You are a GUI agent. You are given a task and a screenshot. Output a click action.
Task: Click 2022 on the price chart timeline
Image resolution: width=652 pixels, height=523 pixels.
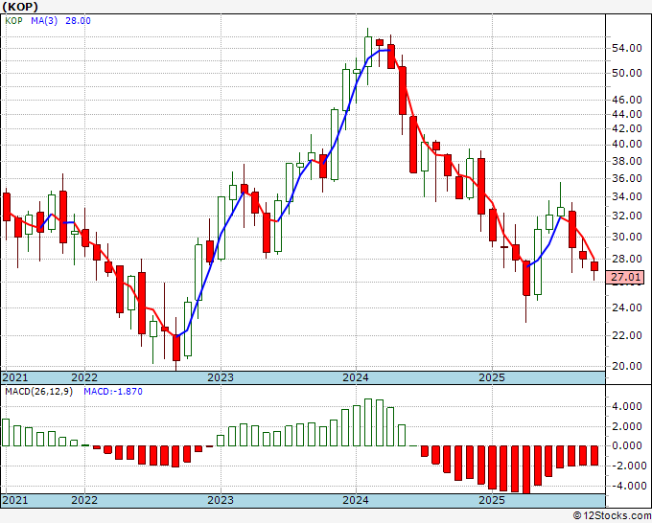coord(84,377)
